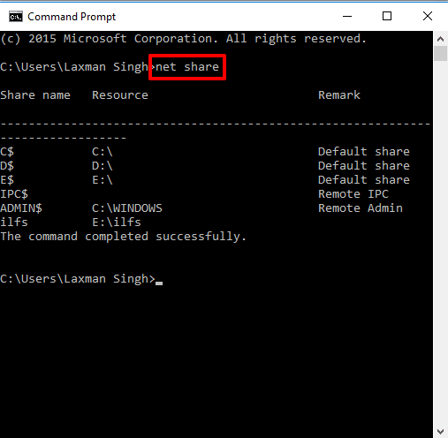Maximize the Command Prompt window
This screenshot has height=438, width=448.
pyautogui.click(x=387, y=16)
